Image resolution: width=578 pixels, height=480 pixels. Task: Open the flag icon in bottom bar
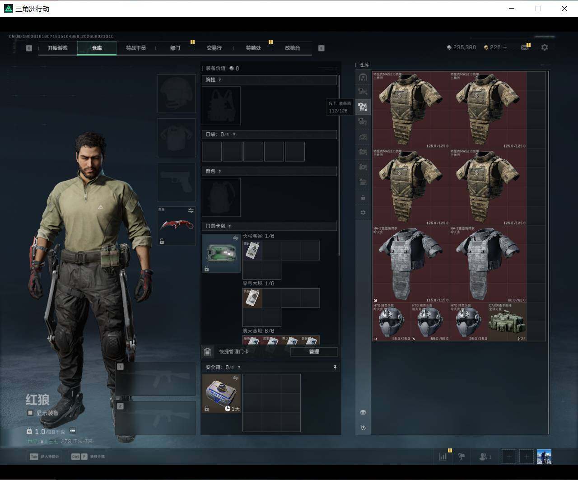coord(461,457)
